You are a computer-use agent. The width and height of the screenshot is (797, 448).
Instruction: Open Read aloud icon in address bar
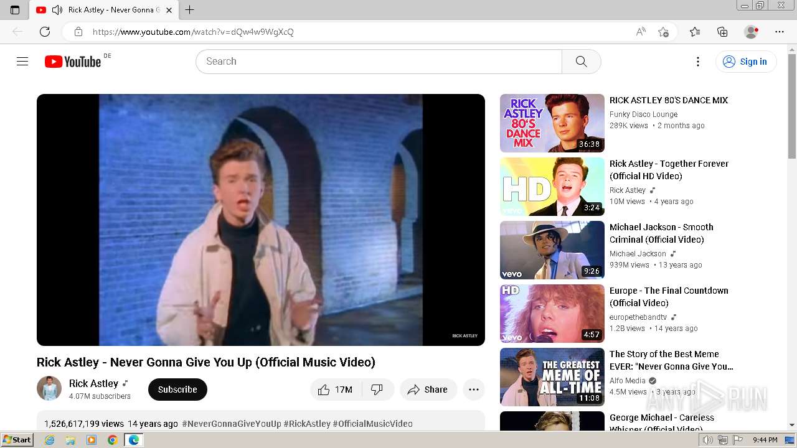641,32
